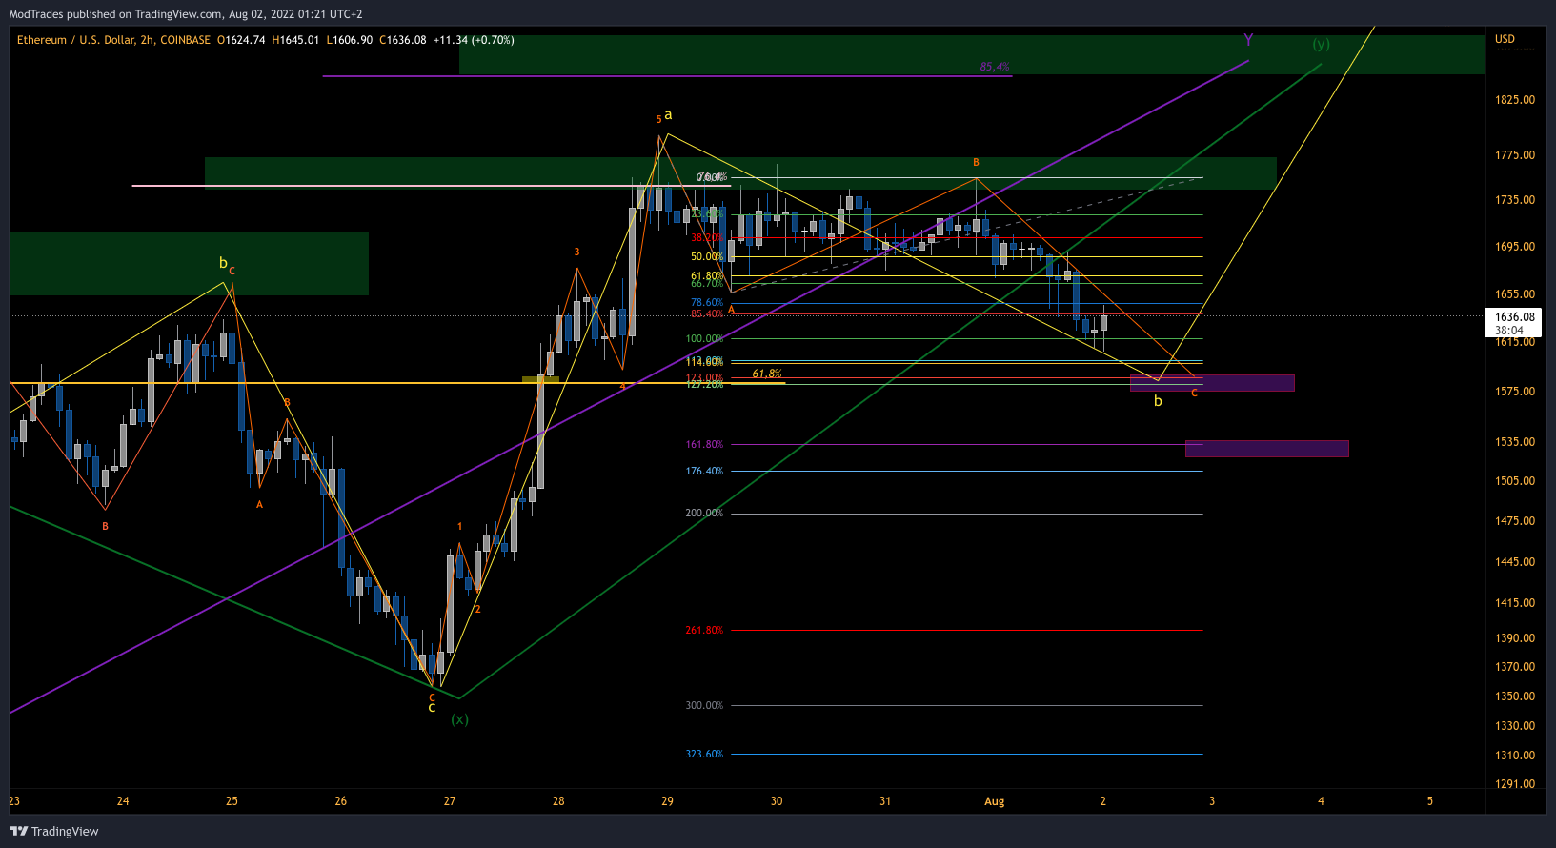The width and height of the screenshot is (1556, 848).
Task: Click the 1291.00 price axis label
Action: [x=1515, y=784]
